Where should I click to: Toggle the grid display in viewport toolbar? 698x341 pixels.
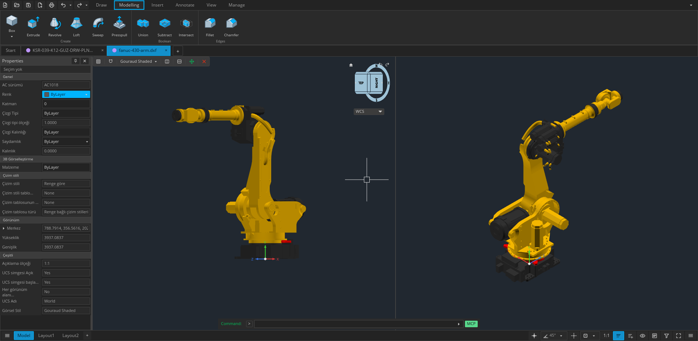[x=98, y=61]
